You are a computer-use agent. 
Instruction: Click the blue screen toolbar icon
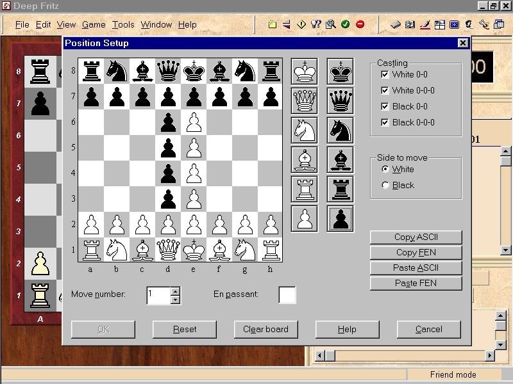[x=454, y=24]
